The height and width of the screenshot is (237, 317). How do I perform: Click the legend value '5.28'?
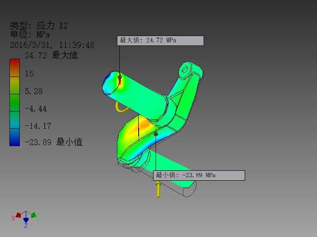pyautogui.click(x=34, y=91)
